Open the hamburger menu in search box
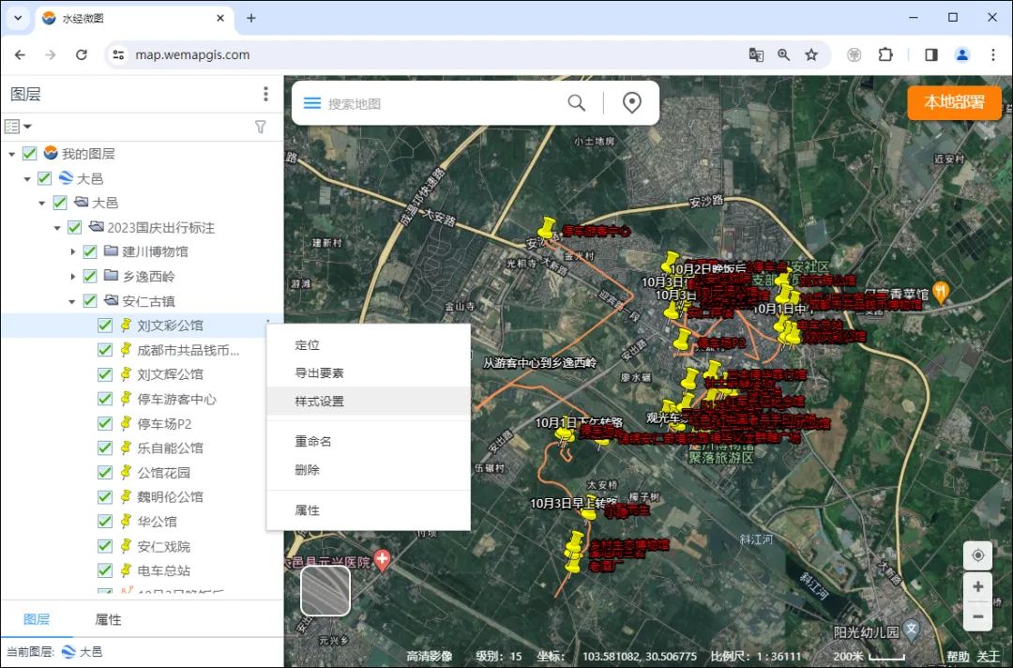This screenshot has height=668, width=1013. [x=311, y=103]
